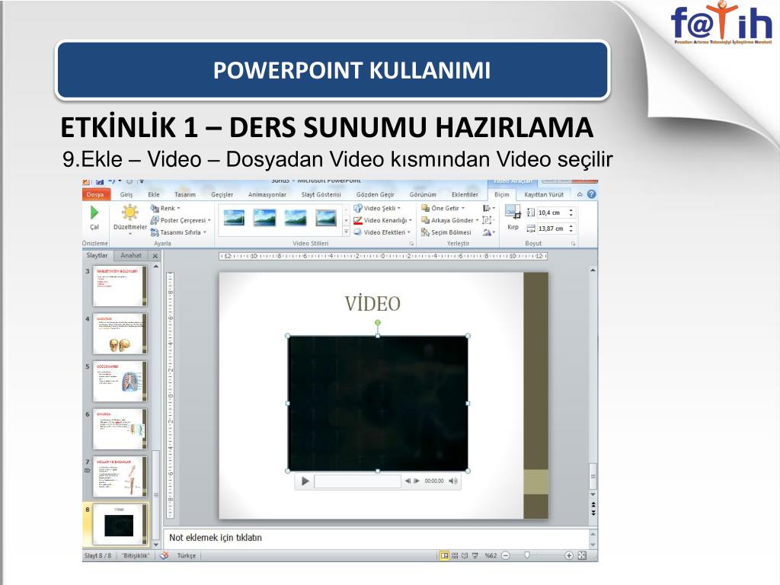Select slide 8 thumbnail with video
The height and width of the screenshot is (585, 780).
[120, 524]
